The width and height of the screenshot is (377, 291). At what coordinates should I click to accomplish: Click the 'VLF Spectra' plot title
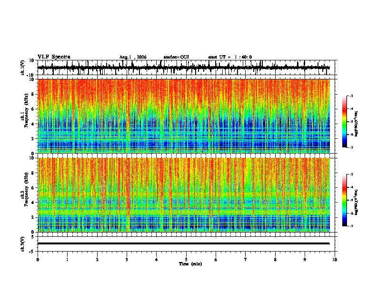coord(54,57)
